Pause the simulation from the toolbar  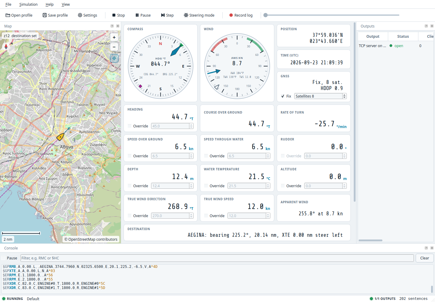tap(143, 15)
